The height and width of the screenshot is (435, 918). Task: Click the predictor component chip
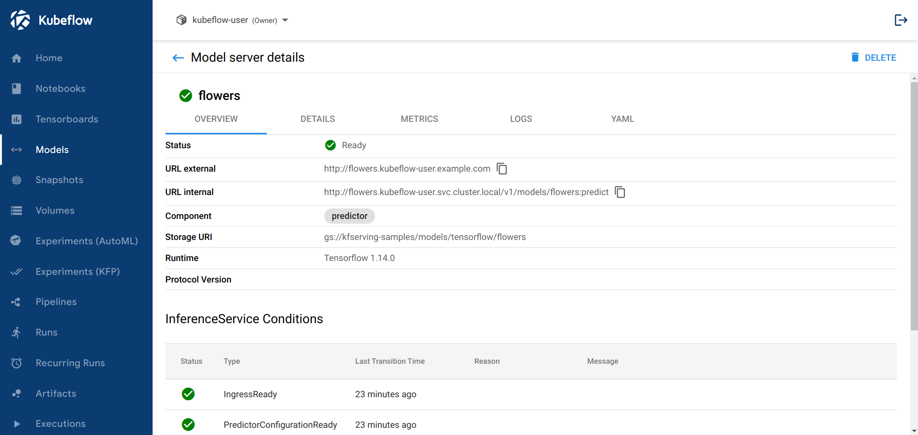[x=349, y=216]
